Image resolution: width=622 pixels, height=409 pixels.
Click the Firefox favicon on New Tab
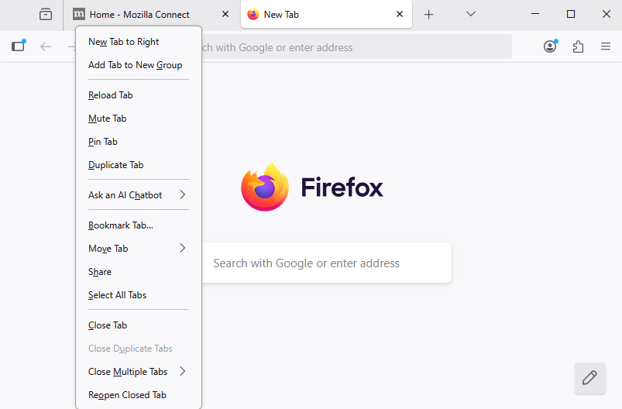[x=253, y=15]
